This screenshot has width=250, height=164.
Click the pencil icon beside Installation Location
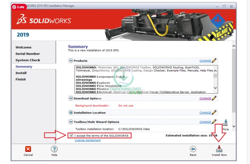[x=214, y=112]
